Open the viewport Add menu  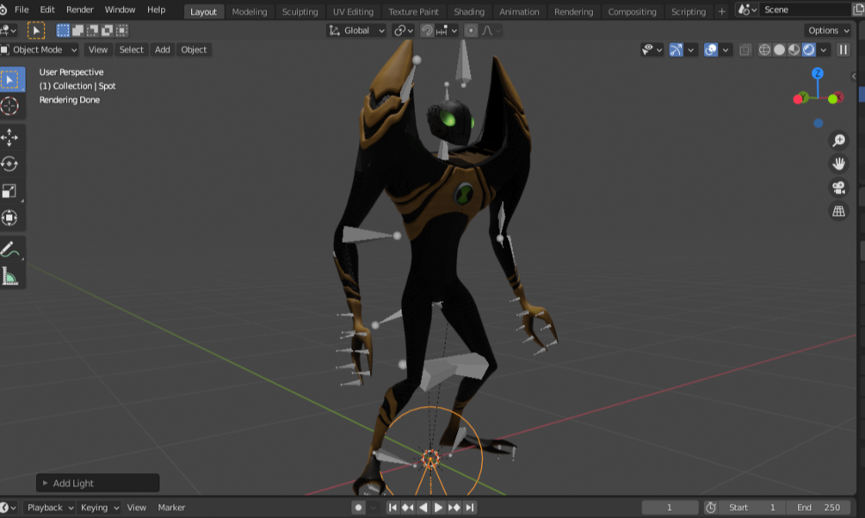point(162,50)
